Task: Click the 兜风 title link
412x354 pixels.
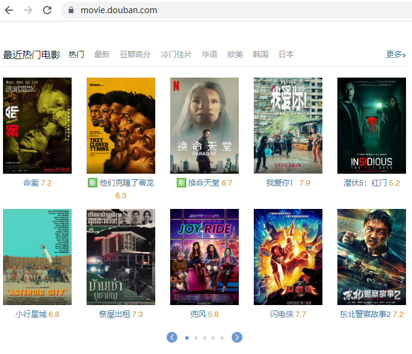Action: pos(198,314)
